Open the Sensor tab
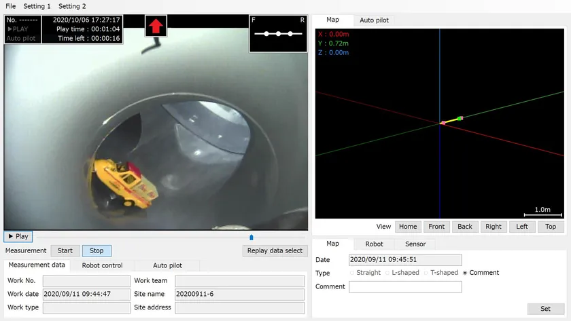571x321 pixels. 415,244
